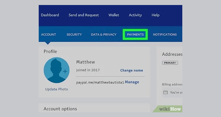This screenshot has height=117, width=221.
Task: Click the paypal.me/matthewbautista1 text
Action: coord(100,82)
